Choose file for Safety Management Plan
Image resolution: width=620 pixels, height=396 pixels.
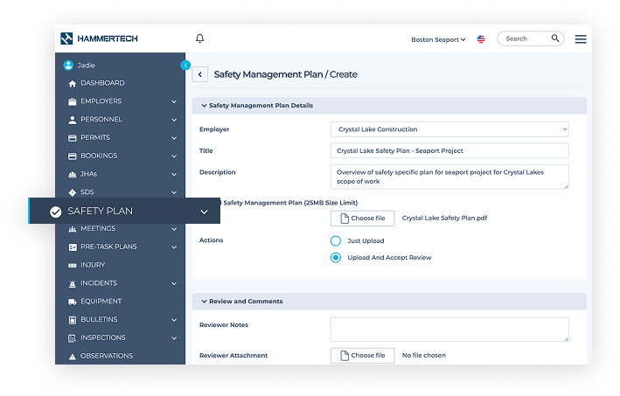point(363,219)
